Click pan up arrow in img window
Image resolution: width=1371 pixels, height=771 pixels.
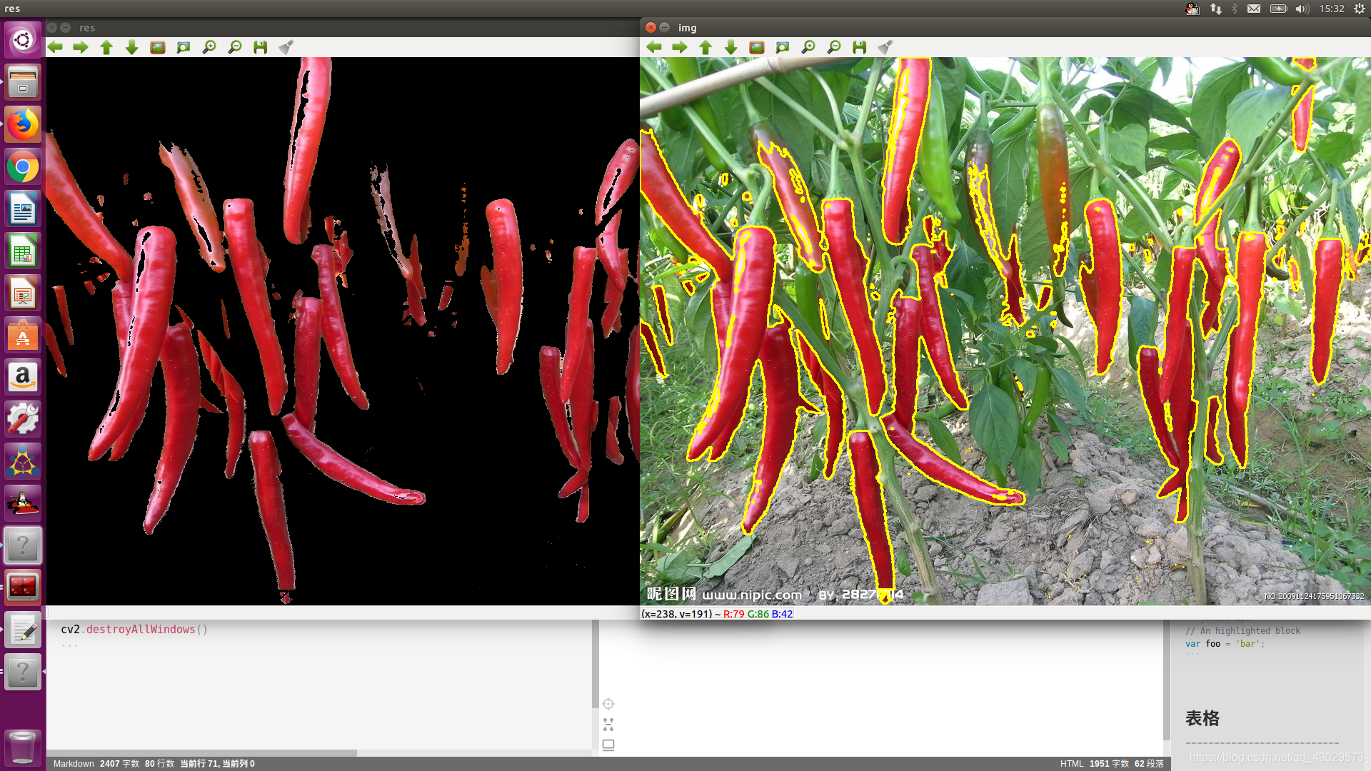(x=705, y=47)
